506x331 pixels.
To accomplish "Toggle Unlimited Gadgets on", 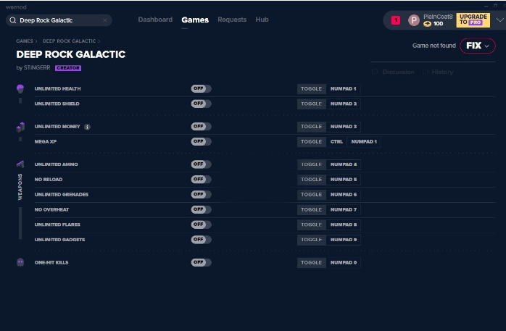I will 201,240.
